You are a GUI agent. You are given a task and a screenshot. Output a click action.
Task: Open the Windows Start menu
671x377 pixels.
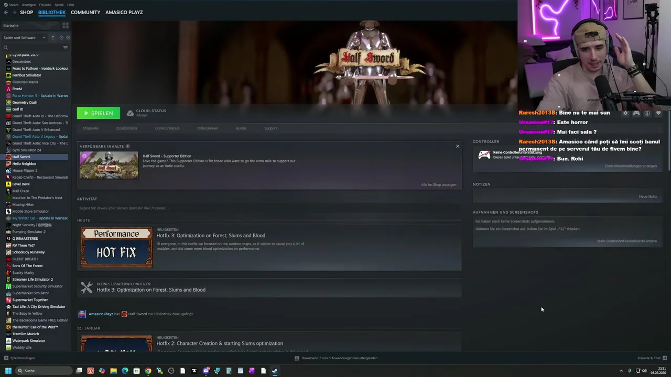pos(8,371)
